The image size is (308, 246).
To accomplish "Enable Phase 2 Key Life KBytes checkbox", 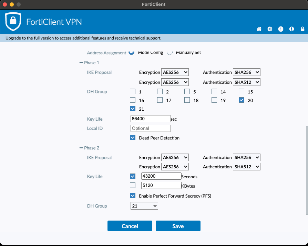I will point(133,185).
